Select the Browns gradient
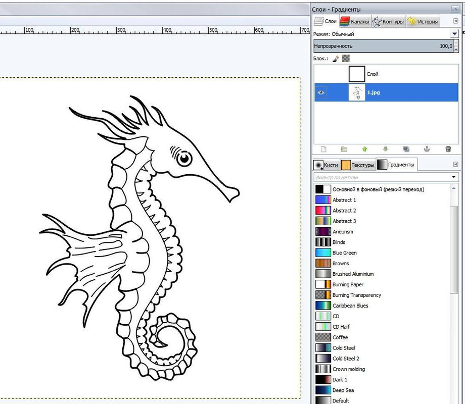The image size is (465, 404). click(x=383, y=263)
